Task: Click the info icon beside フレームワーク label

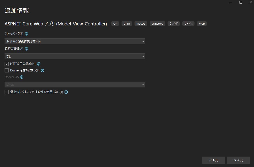Action: point(26,34)
